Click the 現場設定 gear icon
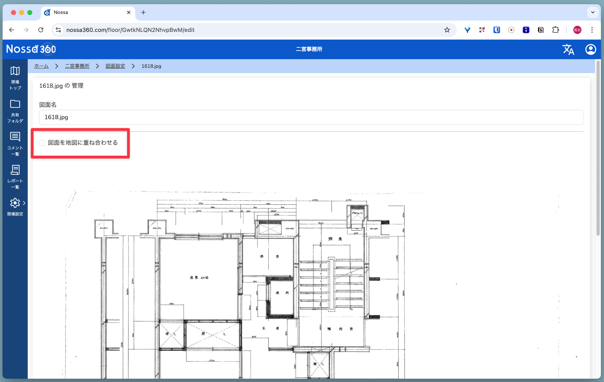The height and width of the screenshot is (382, 604). pos(15,203)
